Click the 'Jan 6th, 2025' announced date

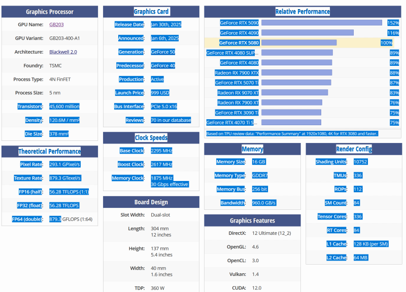click(164, 39)
